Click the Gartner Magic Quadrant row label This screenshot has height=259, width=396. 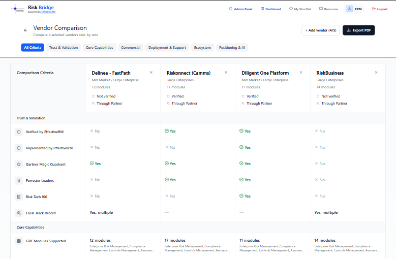46,164
